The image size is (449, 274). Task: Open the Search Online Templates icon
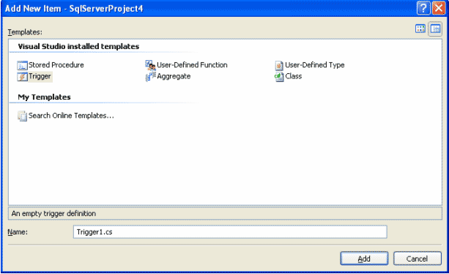coord(22,116)
